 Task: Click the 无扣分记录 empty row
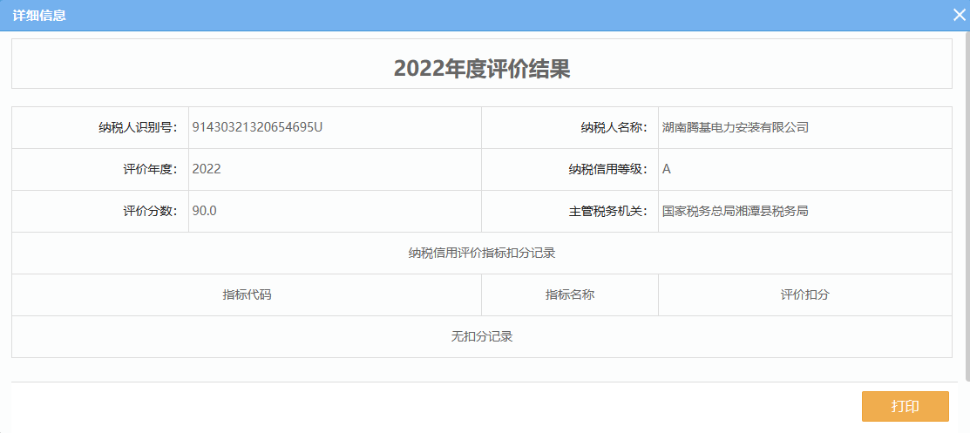[481, 336]
